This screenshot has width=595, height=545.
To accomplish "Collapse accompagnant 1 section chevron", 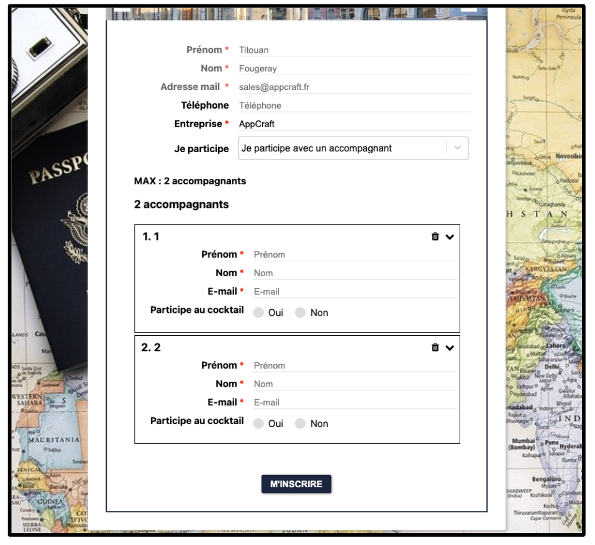I will [450, 237].
